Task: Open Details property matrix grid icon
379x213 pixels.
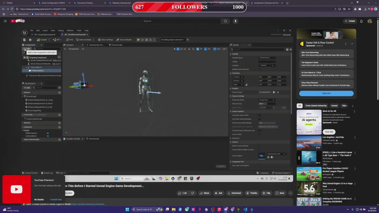Action: [x=287, y=50]
